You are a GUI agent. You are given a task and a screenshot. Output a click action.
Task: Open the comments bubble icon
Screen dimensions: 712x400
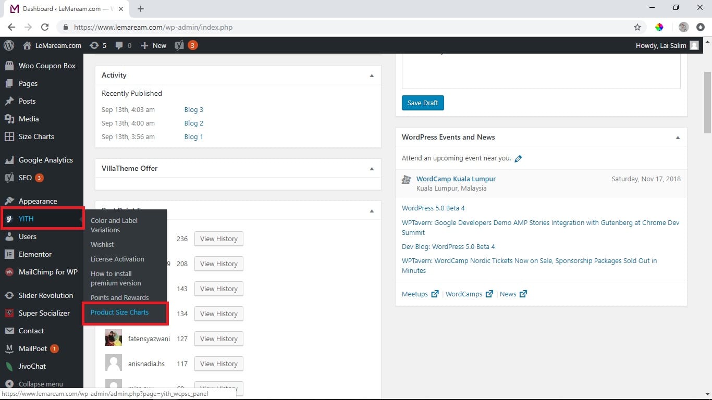tap(119, 45)
